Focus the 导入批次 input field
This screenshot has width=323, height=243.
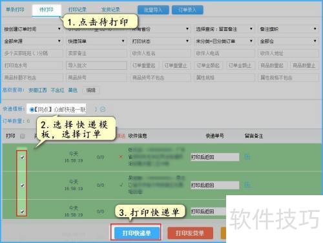(96, 65)
